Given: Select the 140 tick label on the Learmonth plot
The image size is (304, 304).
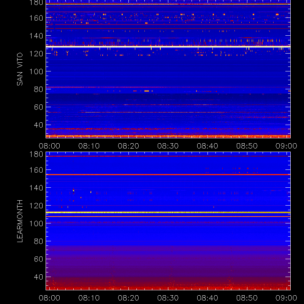Looking at the screenshot, I should (36, 188).
